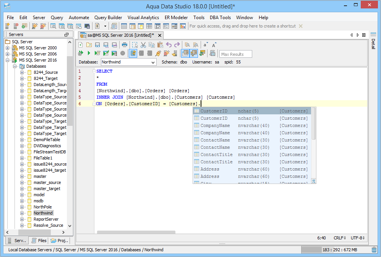
Task: Expand the MS SQL Server 2006 node
Action: [x=8, y=54]
